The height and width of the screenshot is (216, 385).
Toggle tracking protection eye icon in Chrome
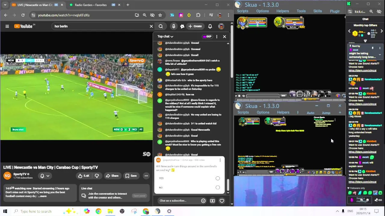152,15
